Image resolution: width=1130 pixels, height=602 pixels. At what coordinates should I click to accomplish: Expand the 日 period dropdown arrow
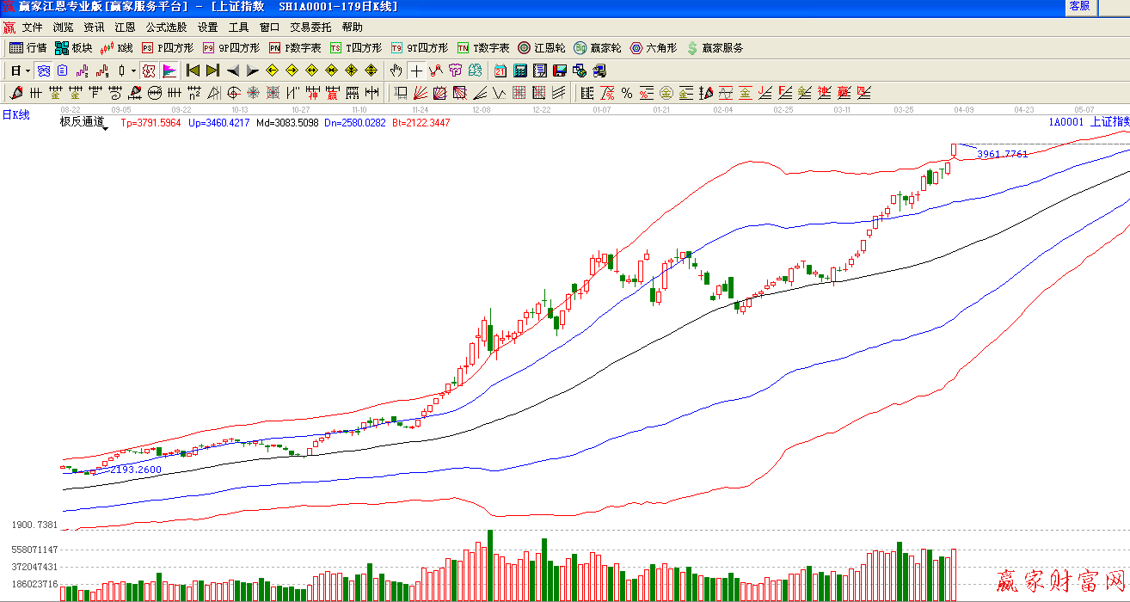[x=28, y=71]
